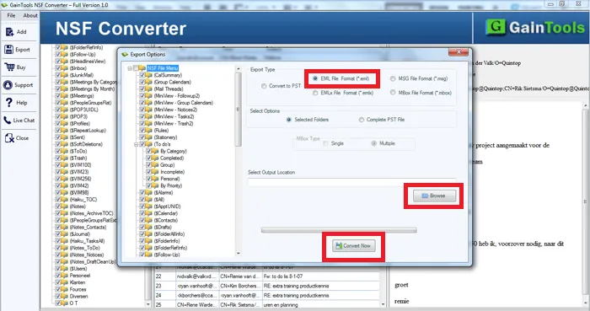The width and height of the screenshot is (590, 311).
Task: Select the O T folder in main tree
Action: click(x=73, y=303)
